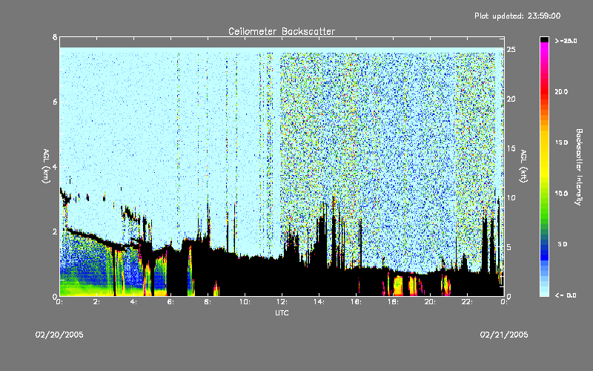Click the "10" tick on the kft axis
Image resolution: width=593 pixels, height=371 pixels.
click(x=511, y=197)
